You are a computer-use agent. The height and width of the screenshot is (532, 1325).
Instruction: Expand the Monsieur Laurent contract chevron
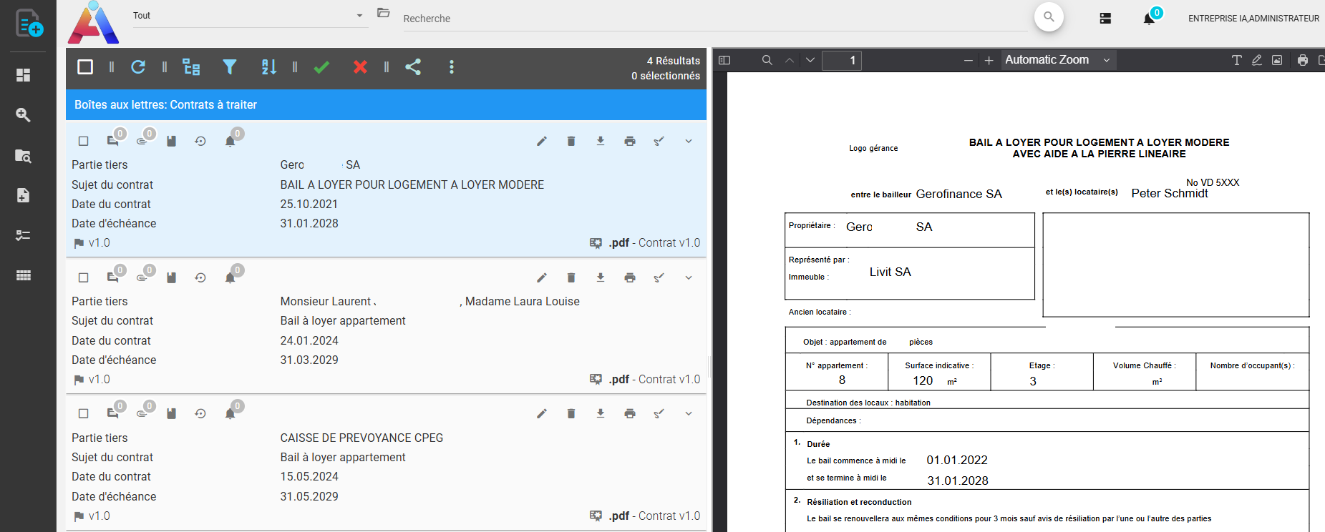[x=689, y=278]
